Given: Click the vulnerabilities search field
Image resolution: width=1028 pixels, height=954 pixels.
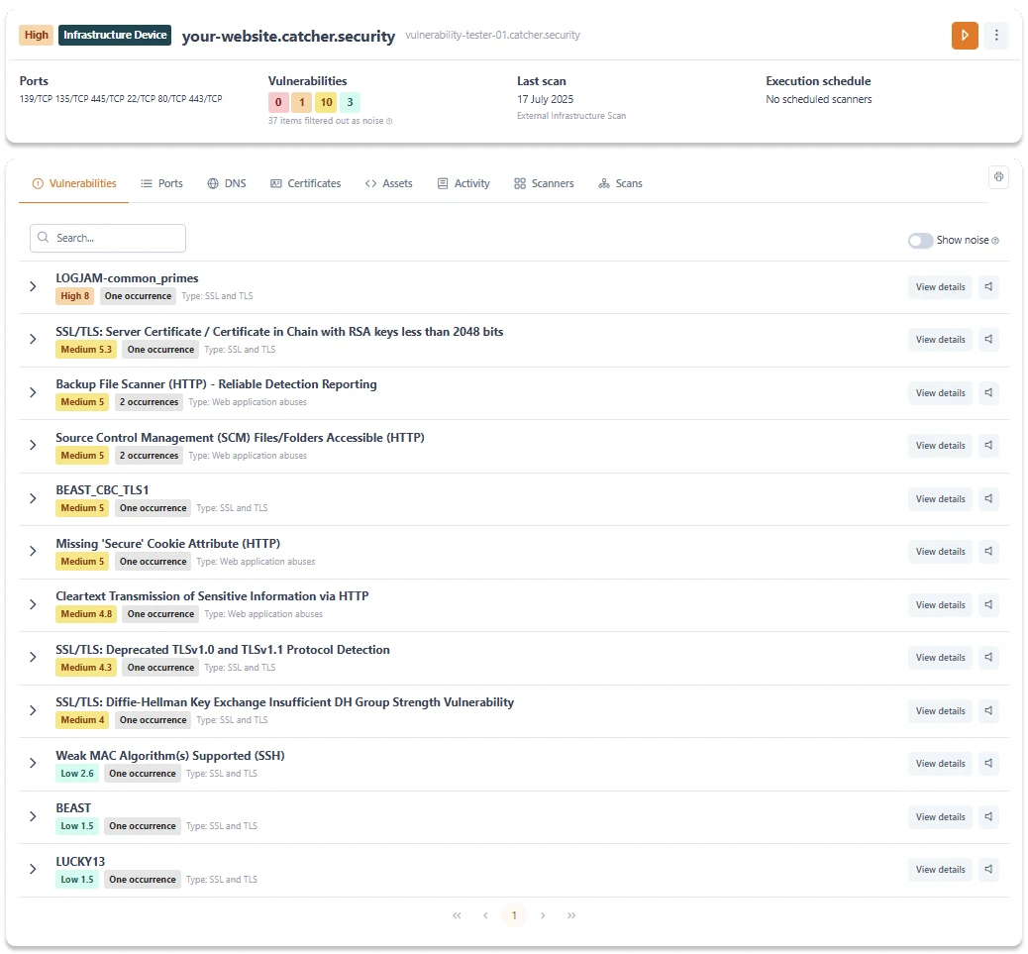Looking at the screenshot, I should tap(108, 239).
